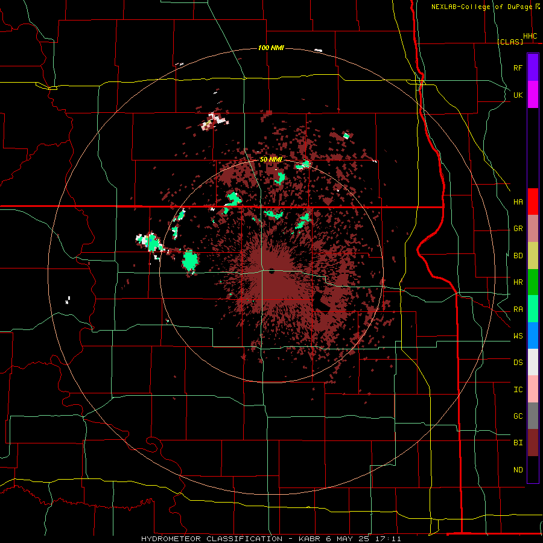Image resolution: width=543 pixels, height=543 pixels.
Task: Click the GC gray legend swatch
Action: (x=533, y=416)
